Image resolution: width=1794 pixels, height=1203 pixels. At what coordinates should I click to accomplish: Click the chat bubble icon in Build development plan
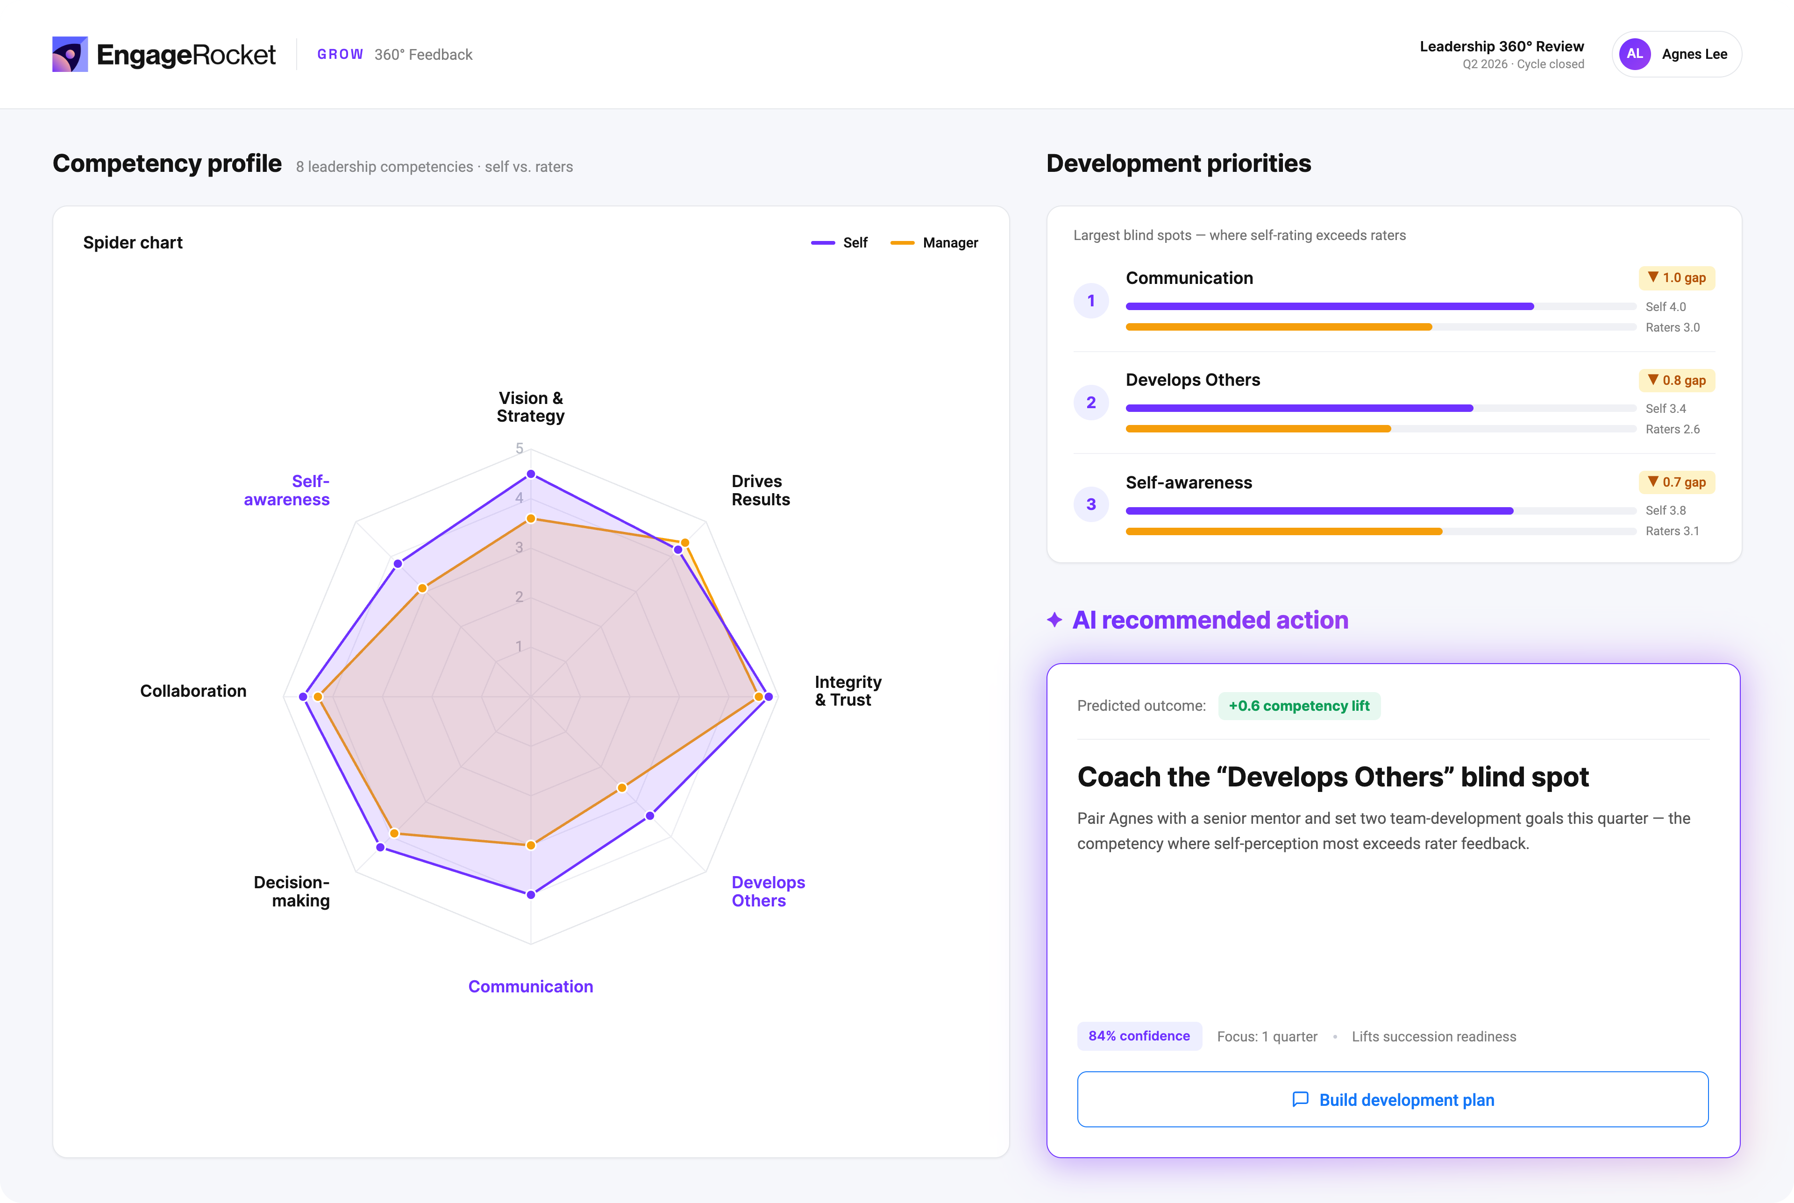[x=1301, y=1099]
